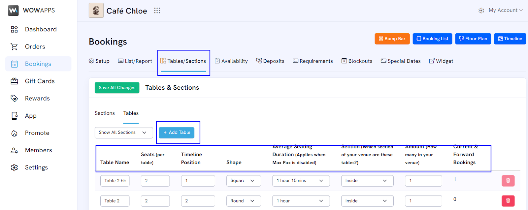Click Timeline Position field showing 2
Viewport: 528px width, 210px height.
(x=198, y=201)
